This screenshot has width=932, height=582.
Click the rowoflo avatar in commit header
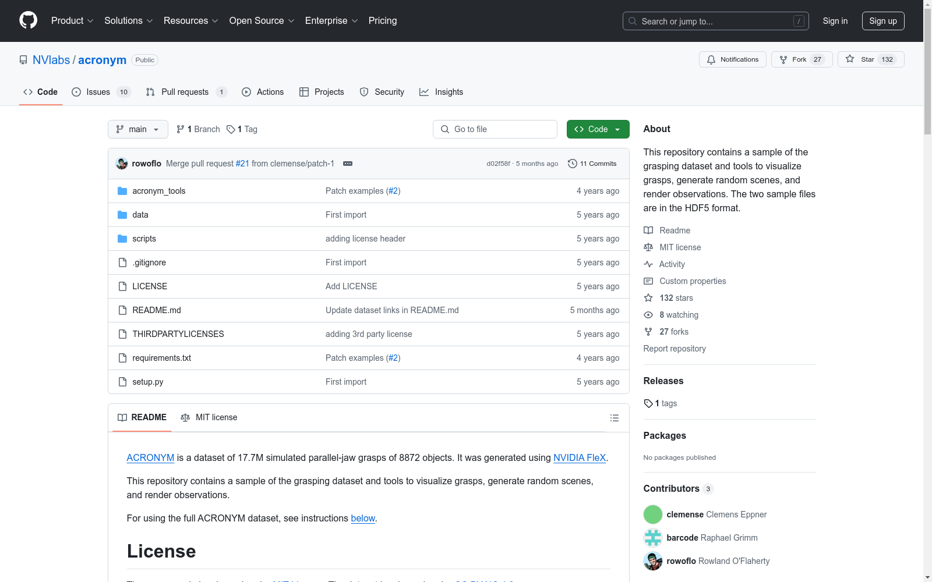tap(122, 164)
